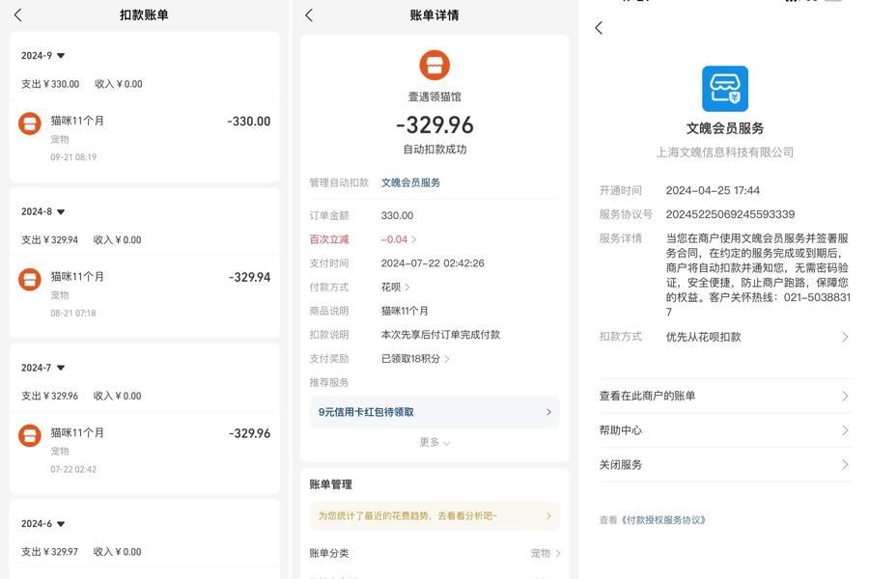The width and height of the screenshot is (869, 579).
Task: Tap back arrow on 文魄会员服务 page
Action: click(599, 28)
